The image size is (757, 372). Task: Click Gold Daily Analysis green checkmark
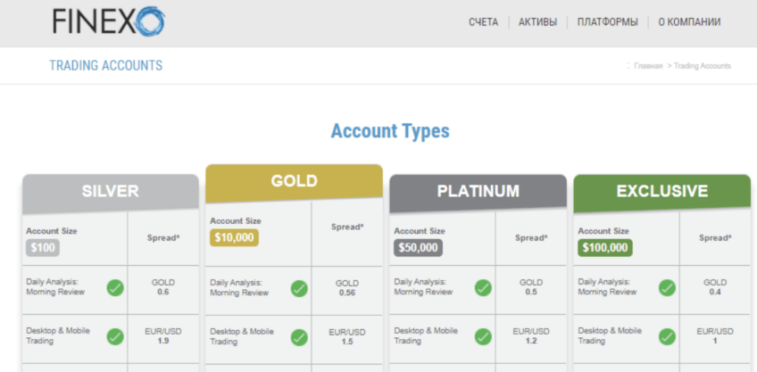[x=299, y=288]
